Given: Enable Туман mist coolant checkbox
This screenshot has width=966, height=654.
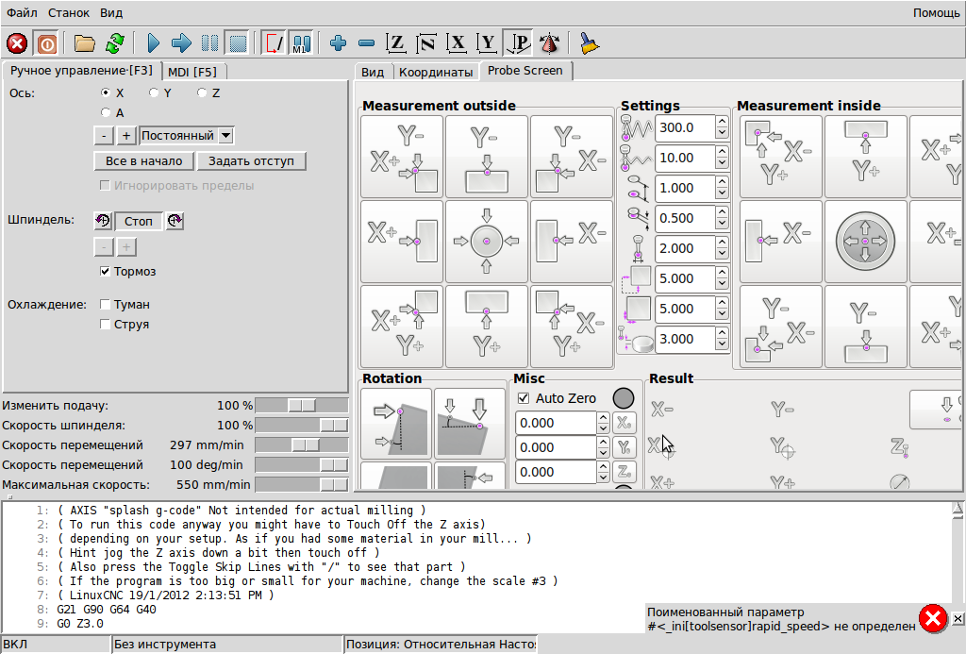Looking at the screenshot, I should (x=105, y=305).
